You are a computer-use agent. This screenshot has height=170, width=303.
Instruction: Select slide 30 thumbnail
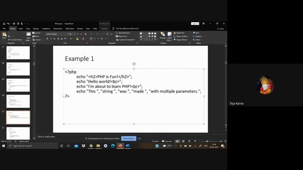[18, 101]
